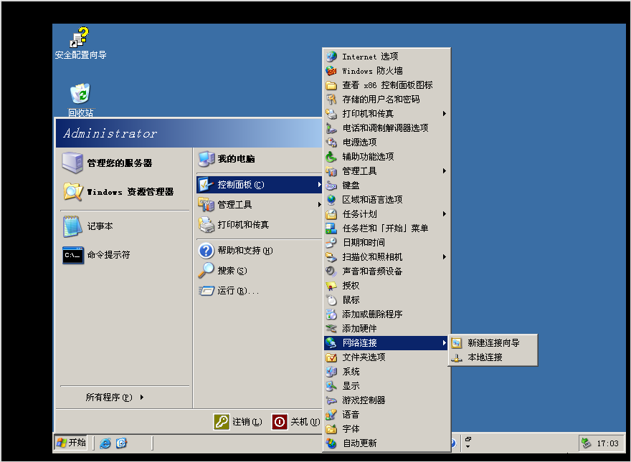Screen dimensions: 631x462
Task: Expand 管理工具 arrow in the control panel list
Action: point(444,171)
